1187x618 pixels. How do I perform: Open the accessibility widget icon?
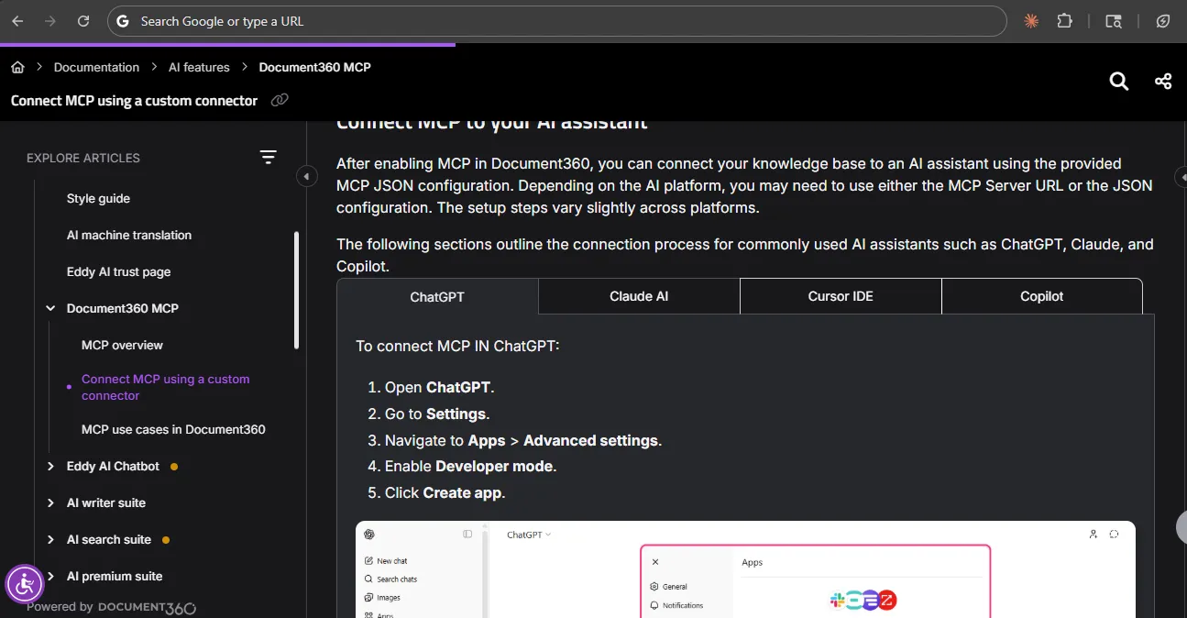(x=25, y=584)
